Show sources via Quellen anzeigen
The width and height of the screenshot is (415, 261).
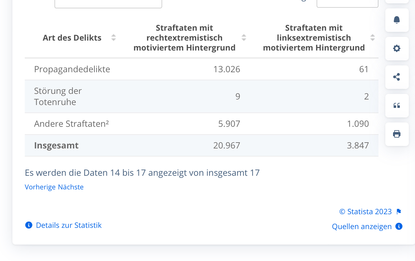pyautogui.click(x=362, y=227)
